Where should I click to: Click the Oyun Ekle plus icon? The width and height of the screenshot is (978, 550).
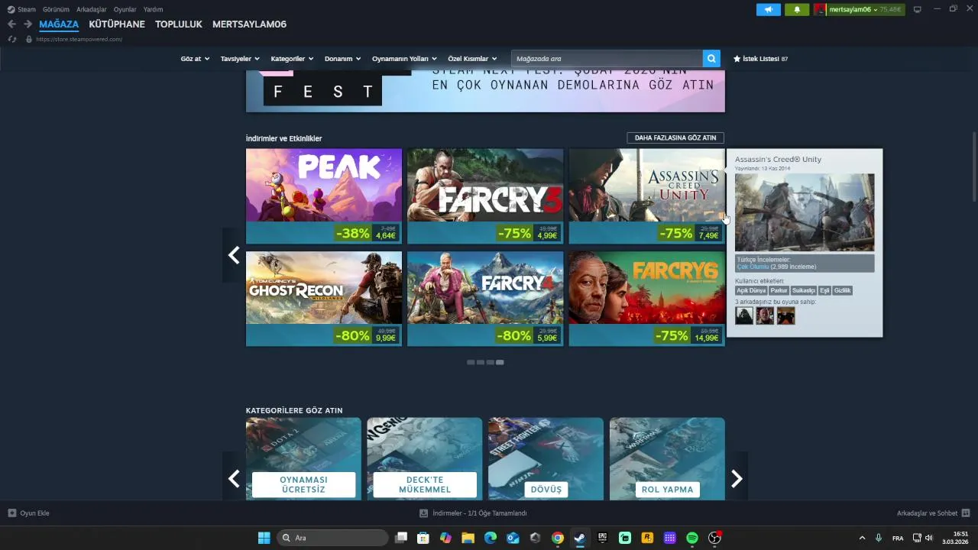(x=11, y=513)
